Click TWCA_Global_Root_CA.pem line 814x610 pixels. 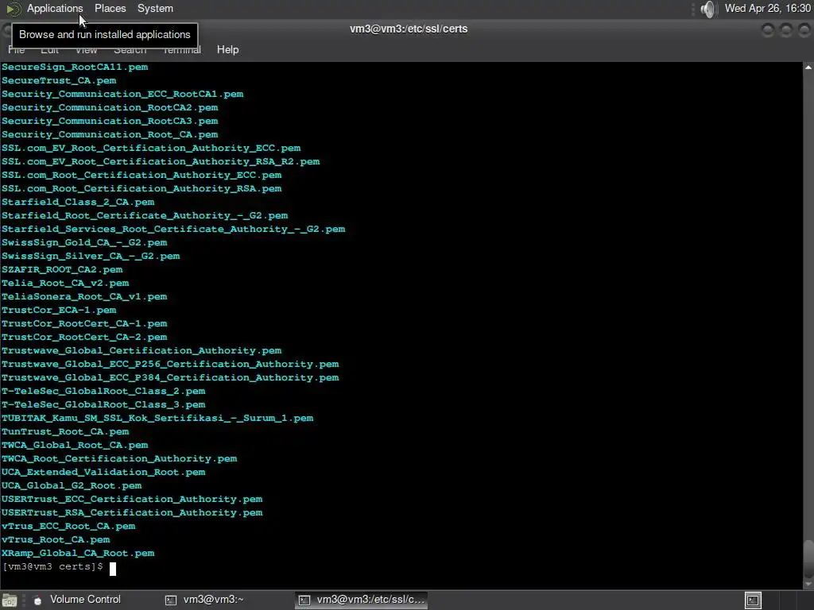pyautogui.click(x=75, y=445)
